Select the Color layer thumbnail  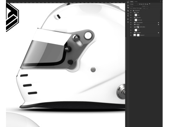(x=136, y=15)
